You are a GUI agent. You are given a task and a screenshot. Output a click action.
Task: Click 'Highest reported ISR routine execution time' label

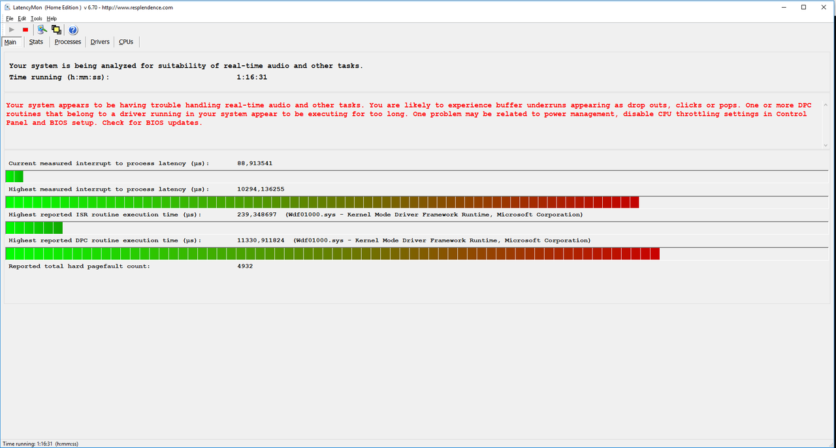coord(105,214)
